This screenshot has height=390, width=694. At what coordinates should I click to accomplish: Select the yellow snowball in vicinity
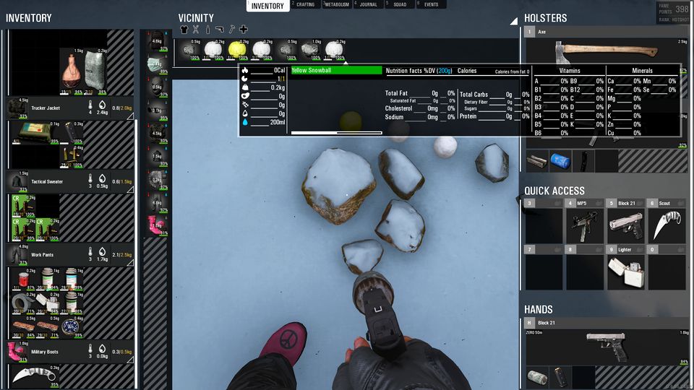click(x=237, y=50)
